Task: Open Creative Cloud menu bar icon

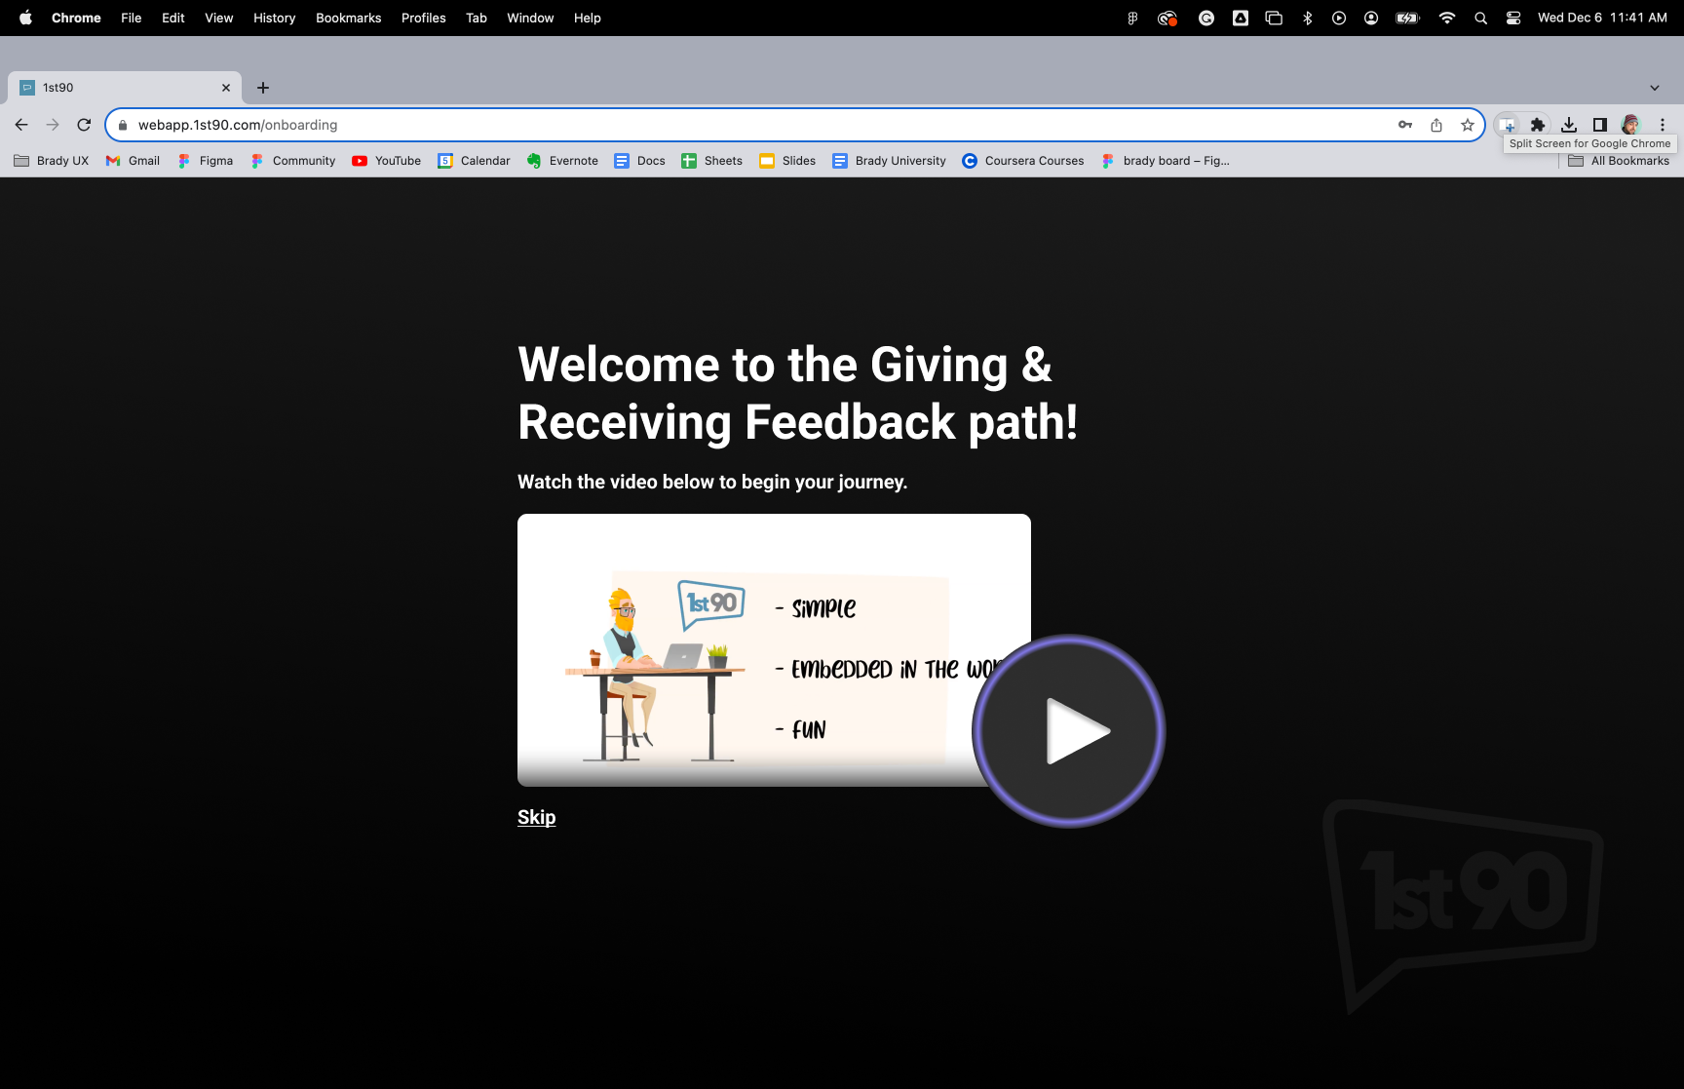Action: coord(1167,18)
